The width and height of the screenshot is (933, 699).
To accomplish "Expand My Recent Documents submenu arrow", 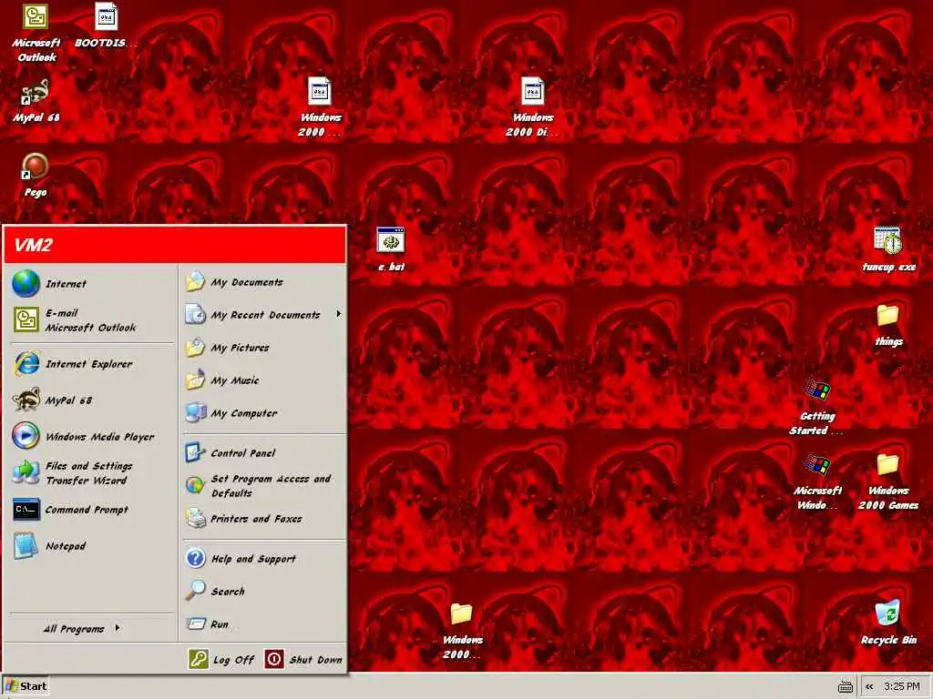I will pos(339,314).
